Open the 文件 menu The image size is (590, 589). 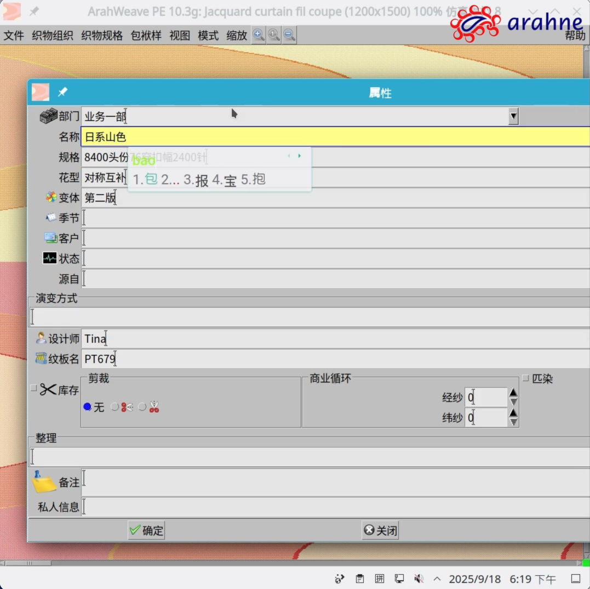(14, 36)
